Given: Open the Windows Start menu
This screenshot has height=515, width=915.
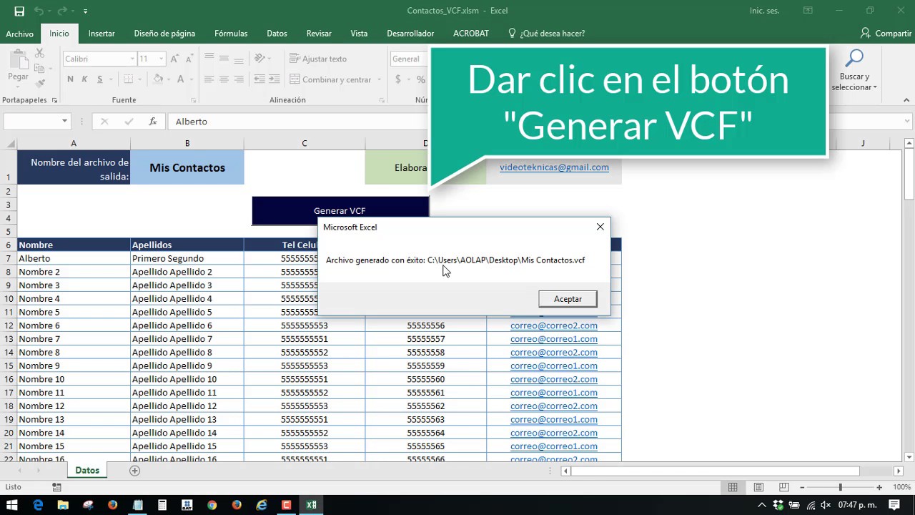Looking at the screenshot, I should tap(13, 505).
